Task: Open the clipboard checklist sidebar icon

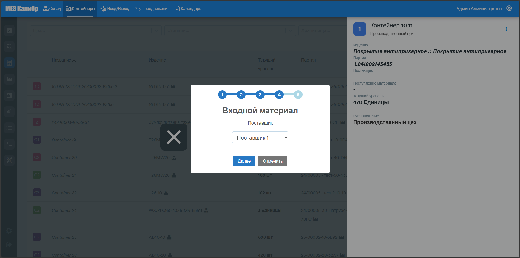Action: click(x=9, y=30)
